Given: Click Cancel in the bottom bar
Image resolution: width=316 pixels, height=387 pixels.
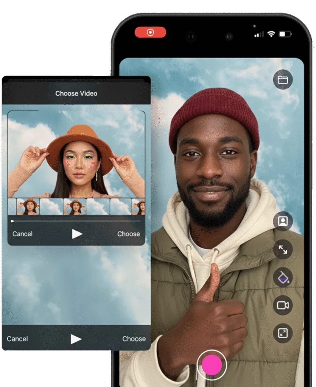Looking at the screenshot, I should click(x=17, y=339).
